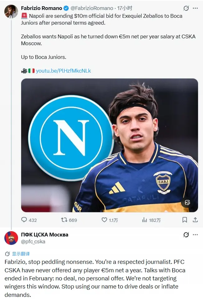Viewport: 203px width, 305px height.
Task: Share the tweet via upload icon
Action: [x=195, y=220]
